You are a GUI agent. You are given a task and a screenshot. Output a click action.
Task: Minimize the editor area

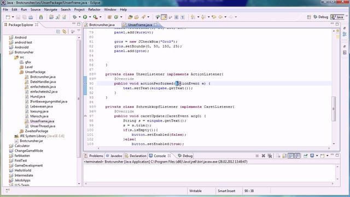pyautogui.click(x=332, y=24)
